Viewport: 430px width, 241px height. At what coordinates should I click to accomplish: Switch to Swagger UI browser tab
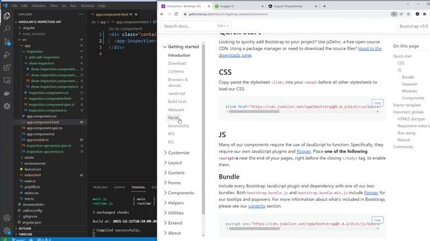[238, 6]
